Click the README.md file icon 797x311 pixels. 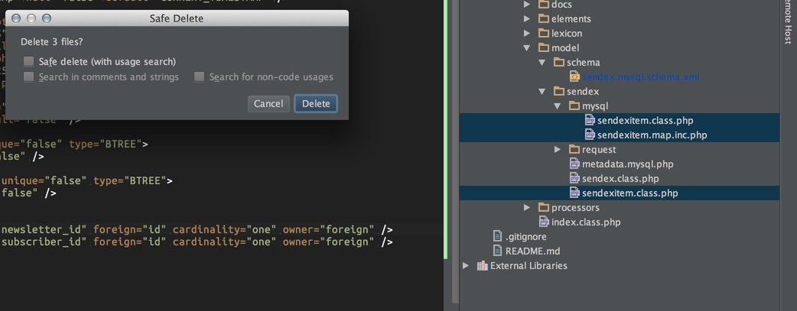[x=497, y=251]
